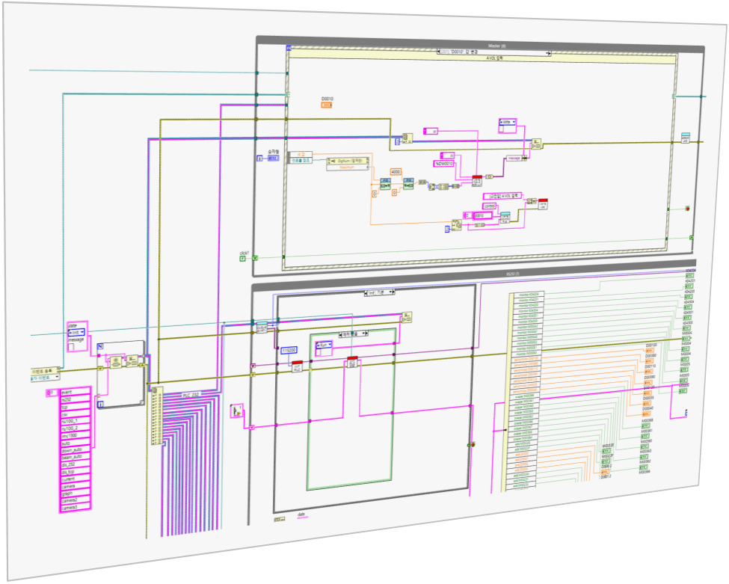Select the RS232 (1) frame label

pos(512,274)
